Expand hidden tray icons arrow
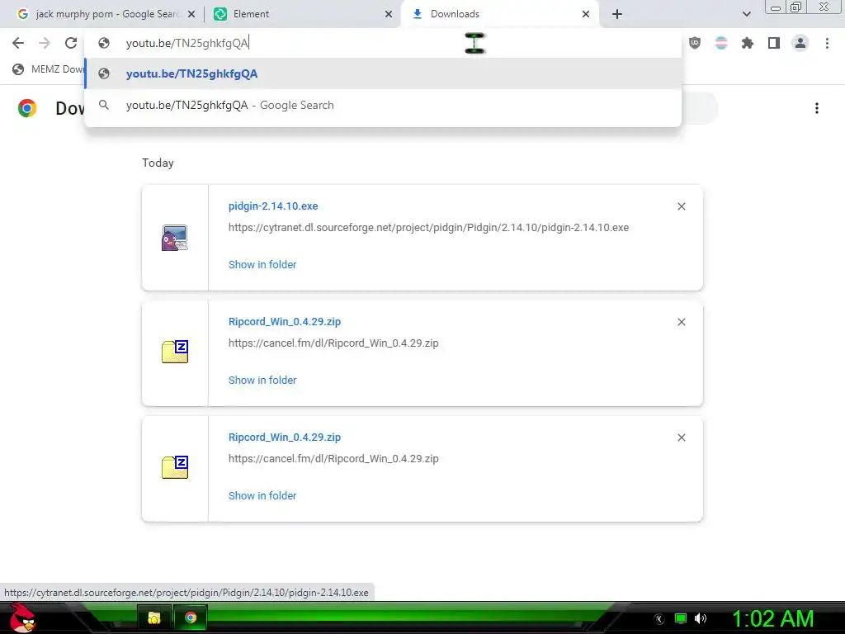845x634 pixels. 659,619
